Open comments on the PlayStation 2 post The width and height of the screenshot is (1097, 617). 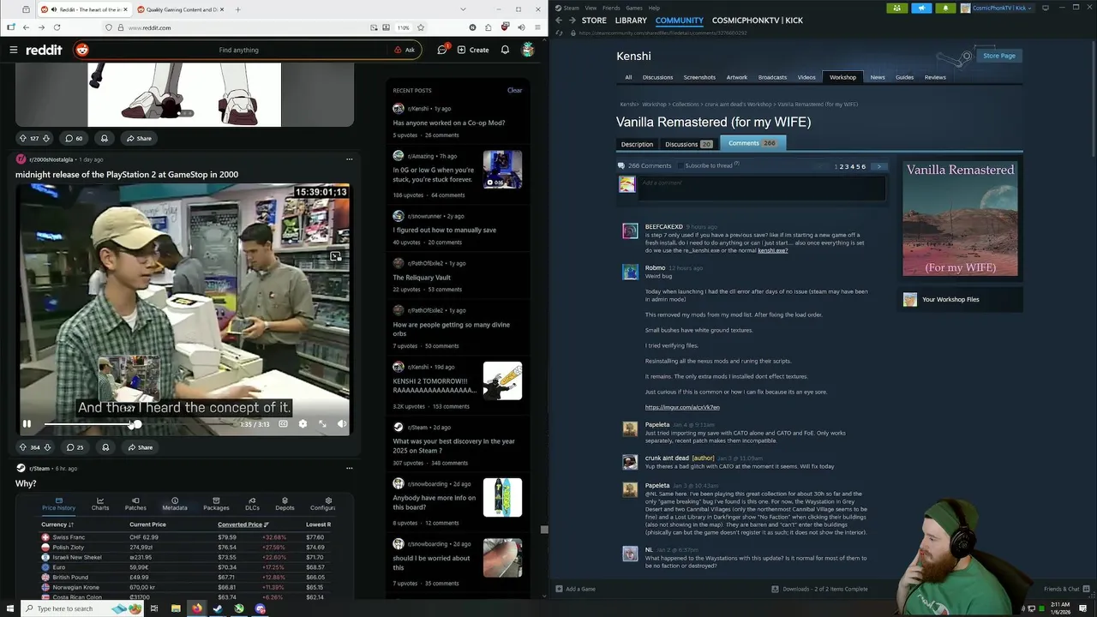coord(75,447)
